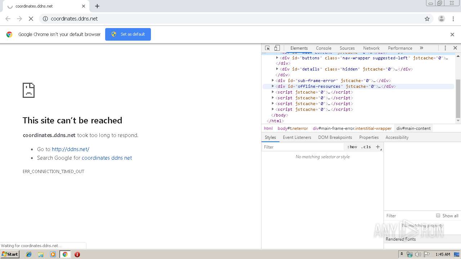The height and width of the screenshot is (259, 461).
Task: Go back to previous page
Action: (8, 19)
